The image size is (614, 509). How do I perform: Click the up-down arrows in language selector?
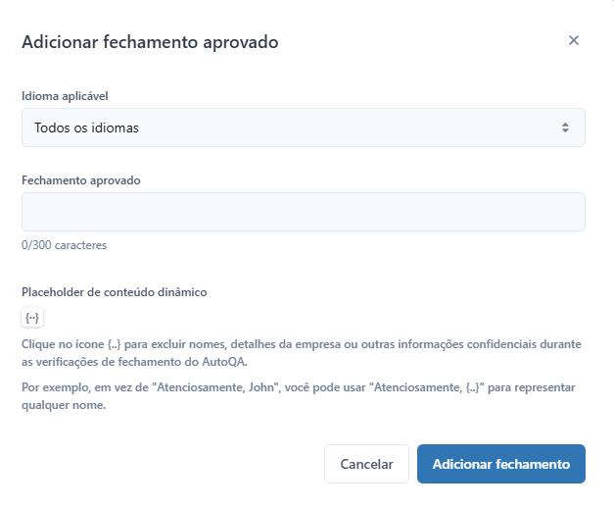pyautogui.click(x=565, y=127)
